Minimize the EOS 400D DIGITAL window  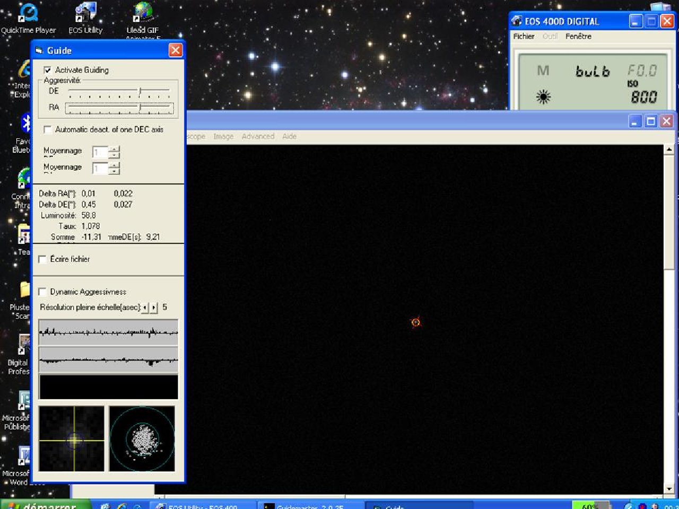coord(636,21)
